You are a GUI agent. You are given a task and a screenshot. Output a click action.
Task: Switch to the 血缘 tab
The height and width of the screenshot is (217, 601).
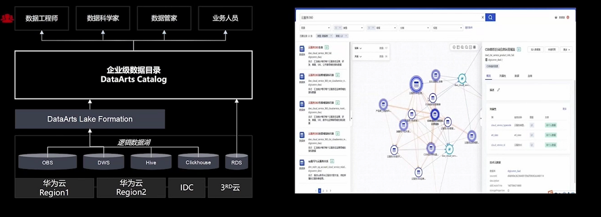pos(530,76)
